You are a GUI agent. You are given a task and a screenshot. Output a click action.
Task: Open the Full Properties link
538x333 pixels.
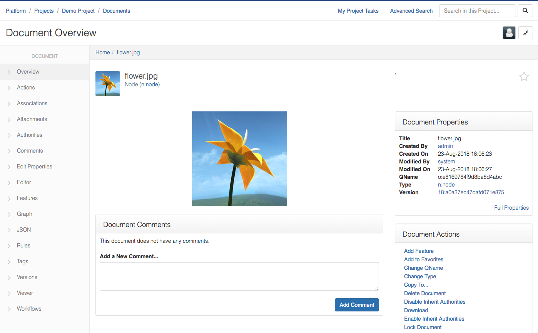(511, 208)
